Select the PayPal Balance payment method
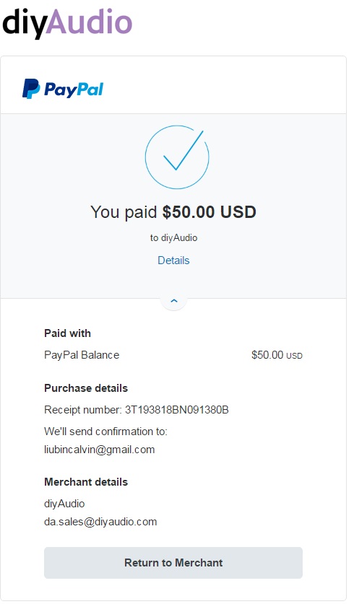Screen dimensions: 354x604 point(82,355)
